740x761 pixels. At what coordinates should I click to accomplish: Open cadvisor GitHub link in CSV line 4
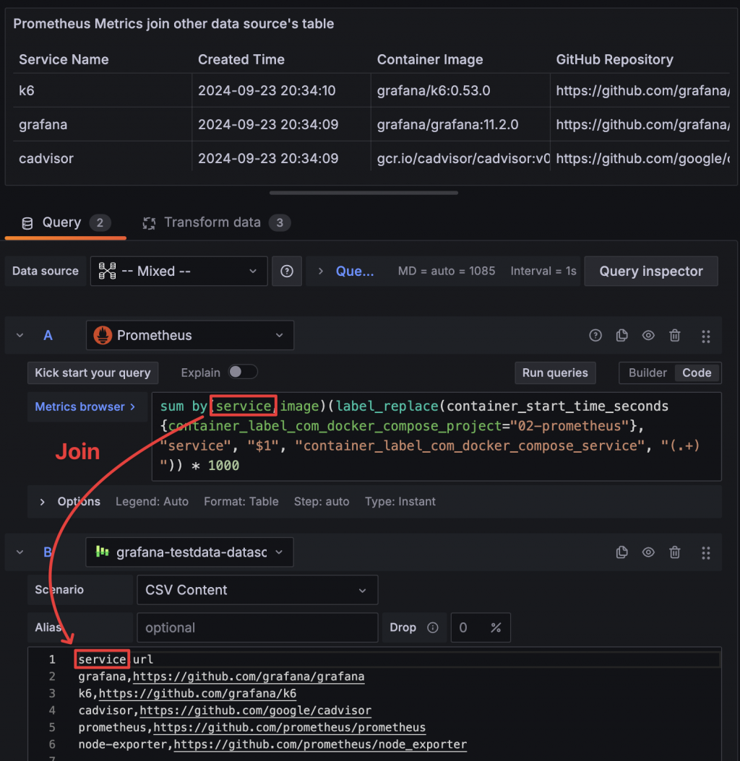coord(255,710)
